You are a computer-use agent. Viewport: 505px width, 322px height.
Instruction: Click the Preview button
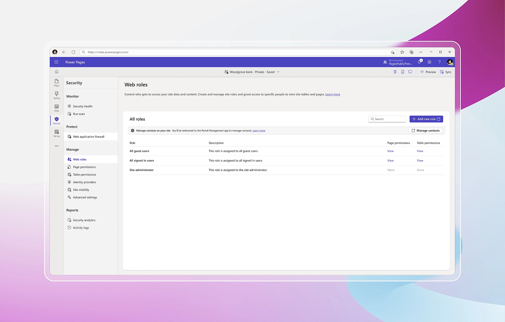click(x=428, y=72)
